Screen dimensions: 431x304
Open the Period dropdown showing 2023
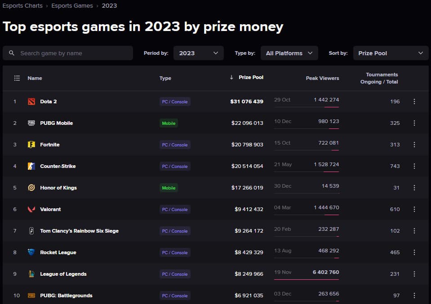(198, 53)
